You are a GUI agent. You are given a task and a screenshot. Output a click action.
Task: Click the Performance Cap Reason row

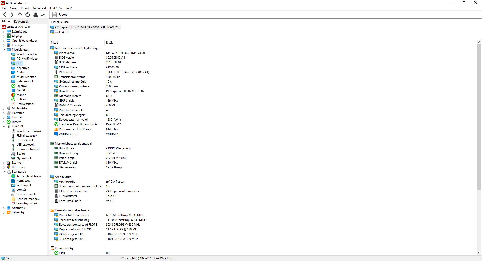point(87,129)
